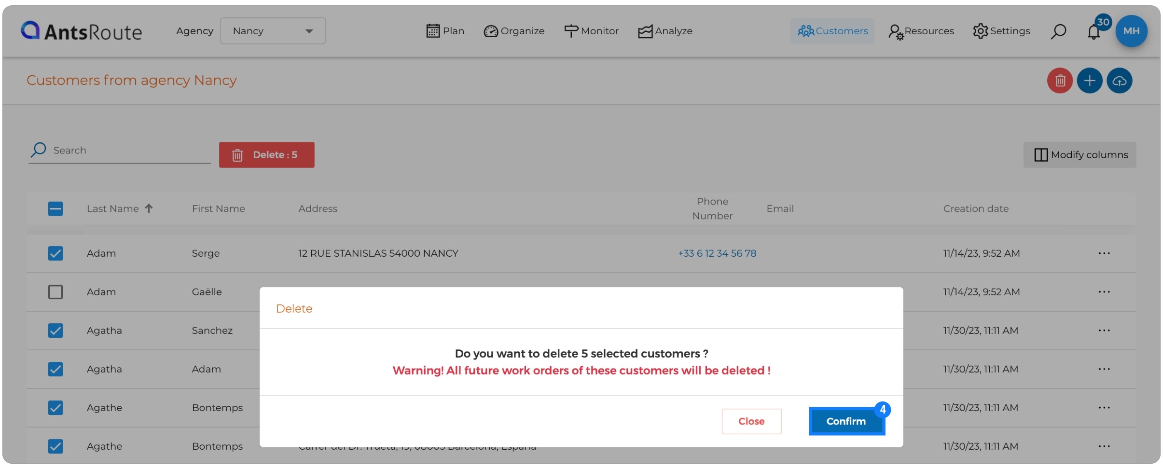Screen dimensions: 1163x469
Task: Confirm deleting the 5 selected customers
Action: click(x=846, y=421)
